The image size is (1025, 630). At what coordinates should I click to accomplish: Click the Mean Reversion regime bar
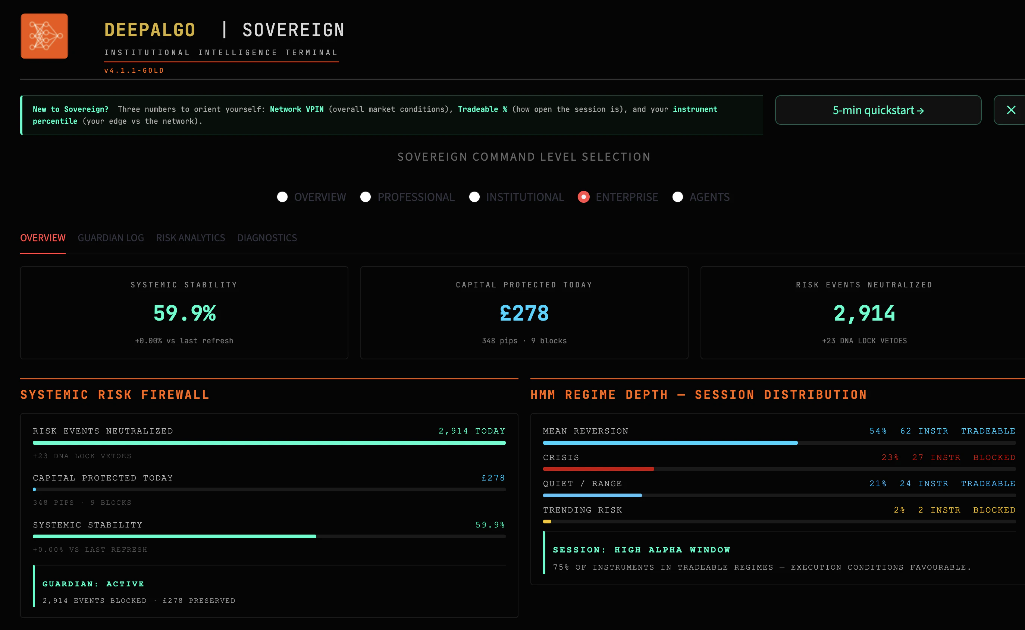pos(779,443)
